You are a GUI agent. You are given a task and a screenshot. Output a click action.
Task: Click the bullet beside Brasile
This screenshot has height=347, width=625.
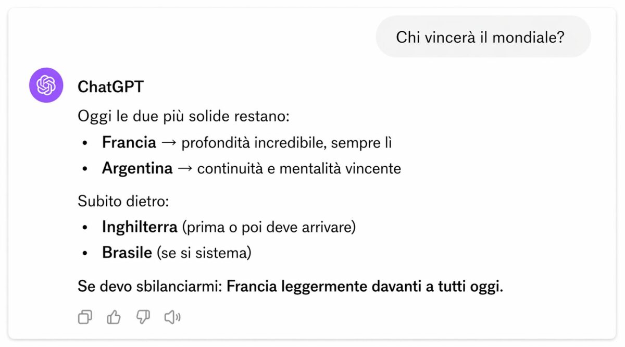point(85,252)
